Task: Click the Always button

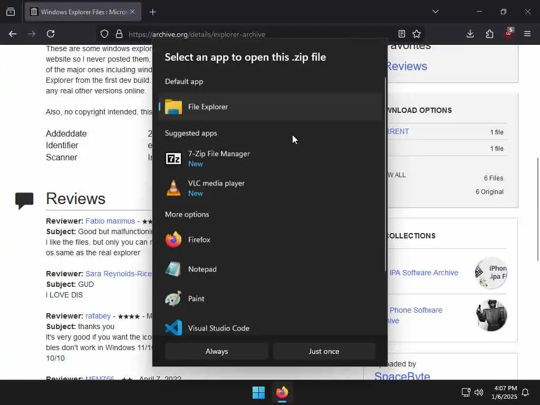Action: click(x=217, y=351)
